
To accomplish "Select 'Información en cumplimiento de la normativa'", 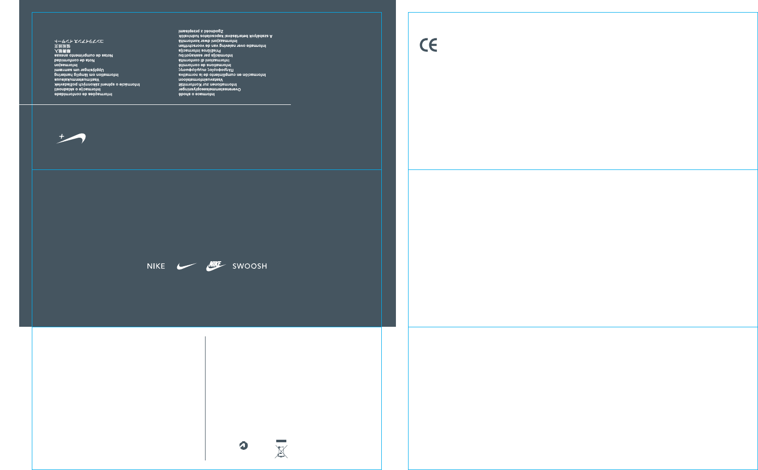I will (x=222, y=75).
